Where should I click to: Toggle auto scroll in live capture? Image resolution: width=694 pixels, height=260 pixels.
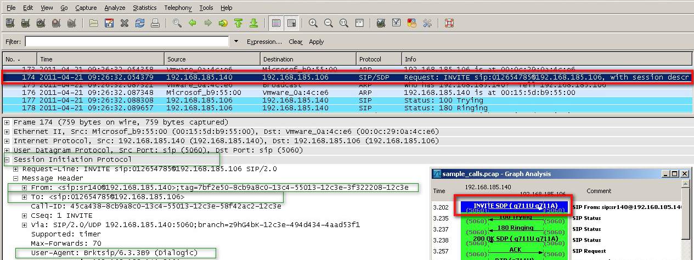(291, 23)
